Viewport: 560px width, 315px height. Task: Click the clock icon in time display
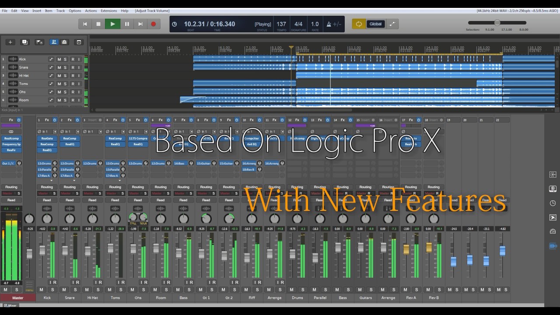[175, 24]
